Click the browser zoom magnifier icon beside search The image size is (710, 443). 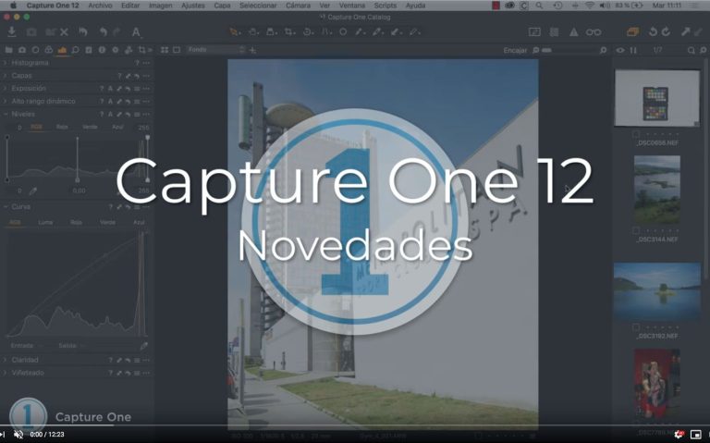point(704,50)
